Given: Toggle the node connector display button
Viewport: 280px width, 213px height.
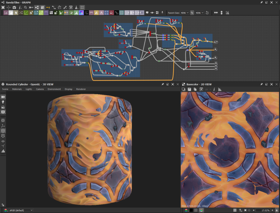Looking at the screenshot, I should pyautogui.click(x=37, y=7).
